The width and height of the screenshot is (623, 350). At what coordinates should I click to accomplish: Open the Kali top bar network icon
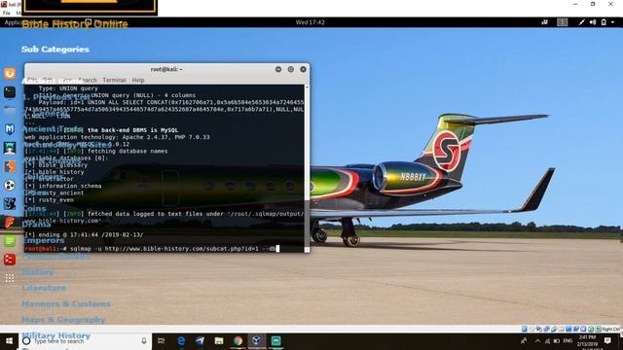pos(582,22)
